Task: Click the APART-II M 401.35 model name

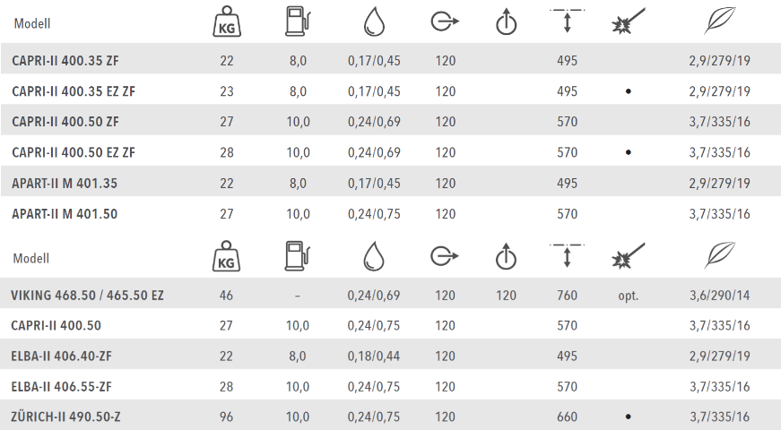Action: 65,183
